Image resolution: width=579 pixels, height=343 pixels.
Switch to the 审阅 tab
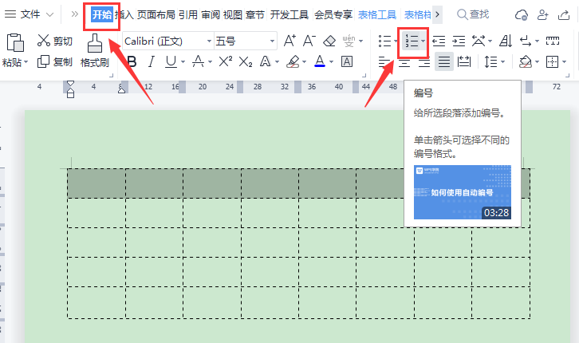click(211, 15)
